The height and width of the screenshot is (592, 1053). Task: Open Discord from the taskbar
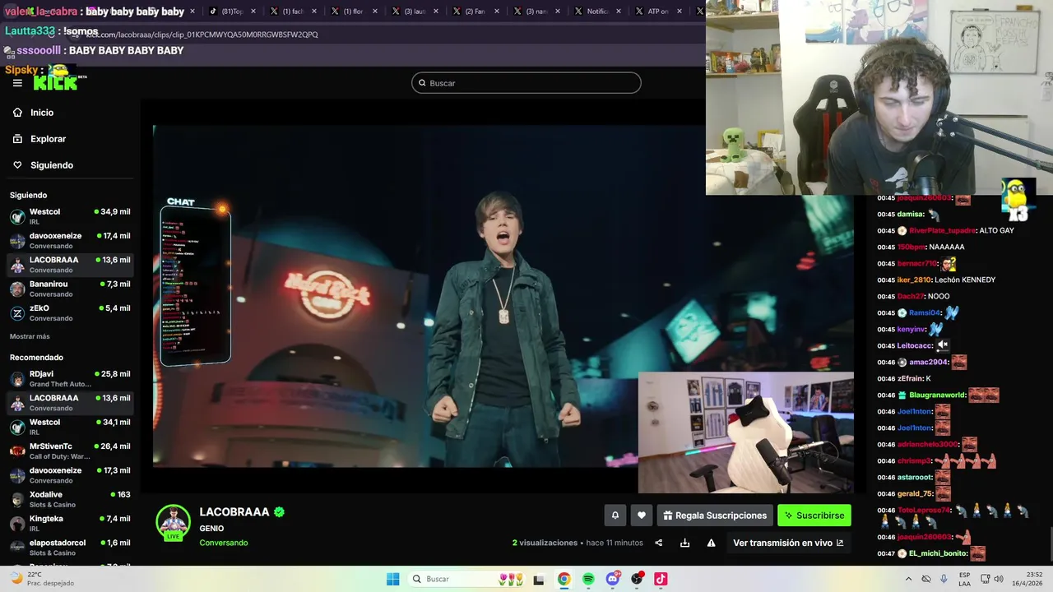(613, 579)
